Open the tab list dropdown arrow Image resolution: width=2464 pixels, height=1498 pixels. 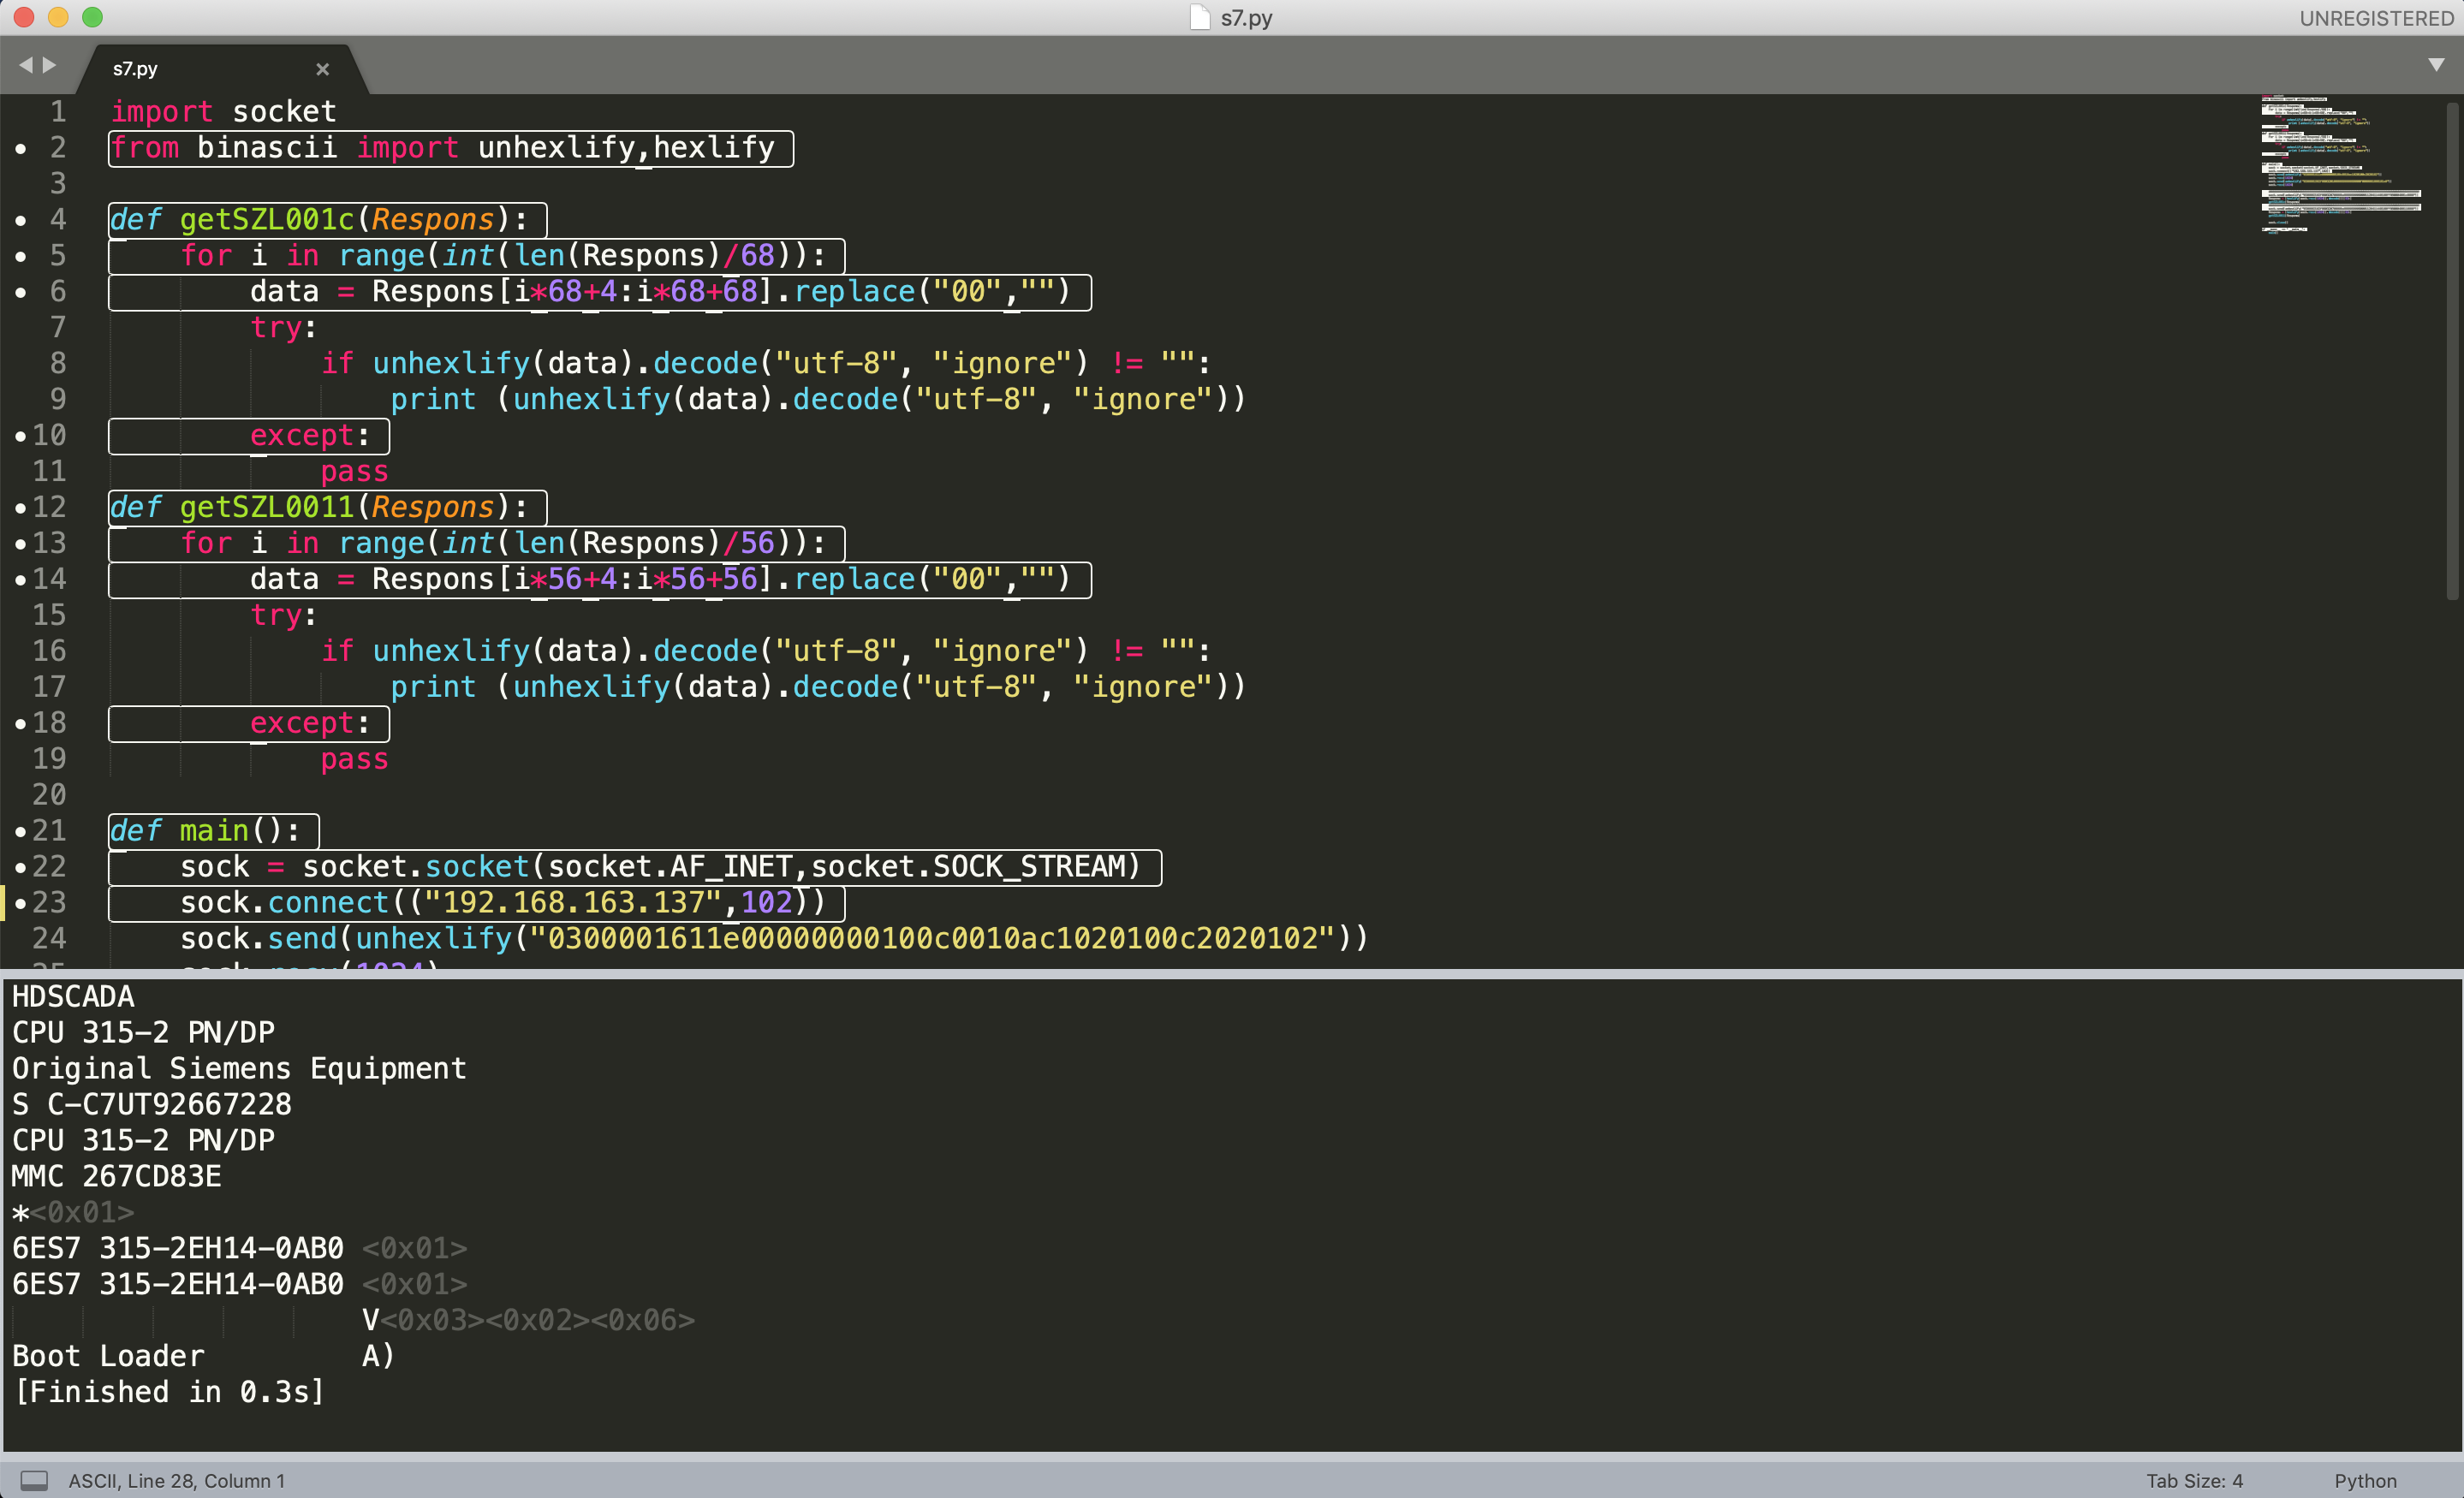point(2436,65)
